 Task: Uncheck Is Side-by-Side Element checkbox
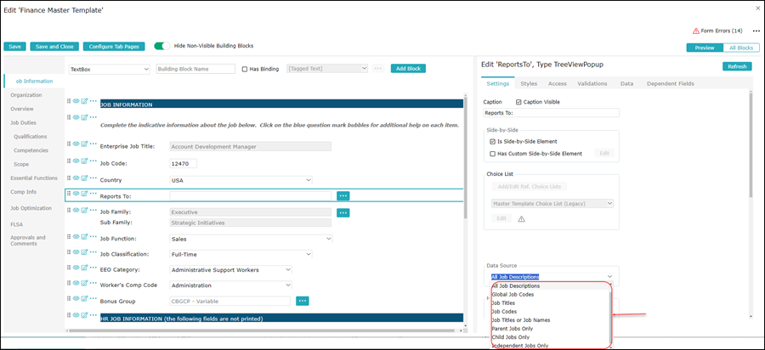(x=492, y=141)
